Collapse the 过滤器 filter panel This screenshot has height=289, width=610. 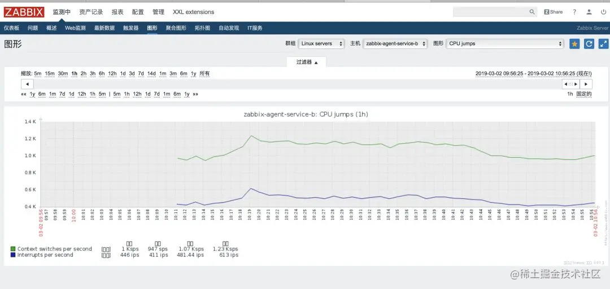307,62
